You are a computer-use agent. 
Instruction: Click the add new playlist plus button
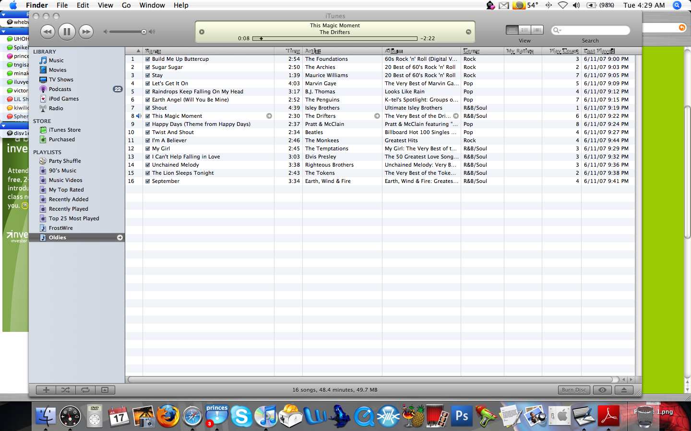(x=46, y=390)
